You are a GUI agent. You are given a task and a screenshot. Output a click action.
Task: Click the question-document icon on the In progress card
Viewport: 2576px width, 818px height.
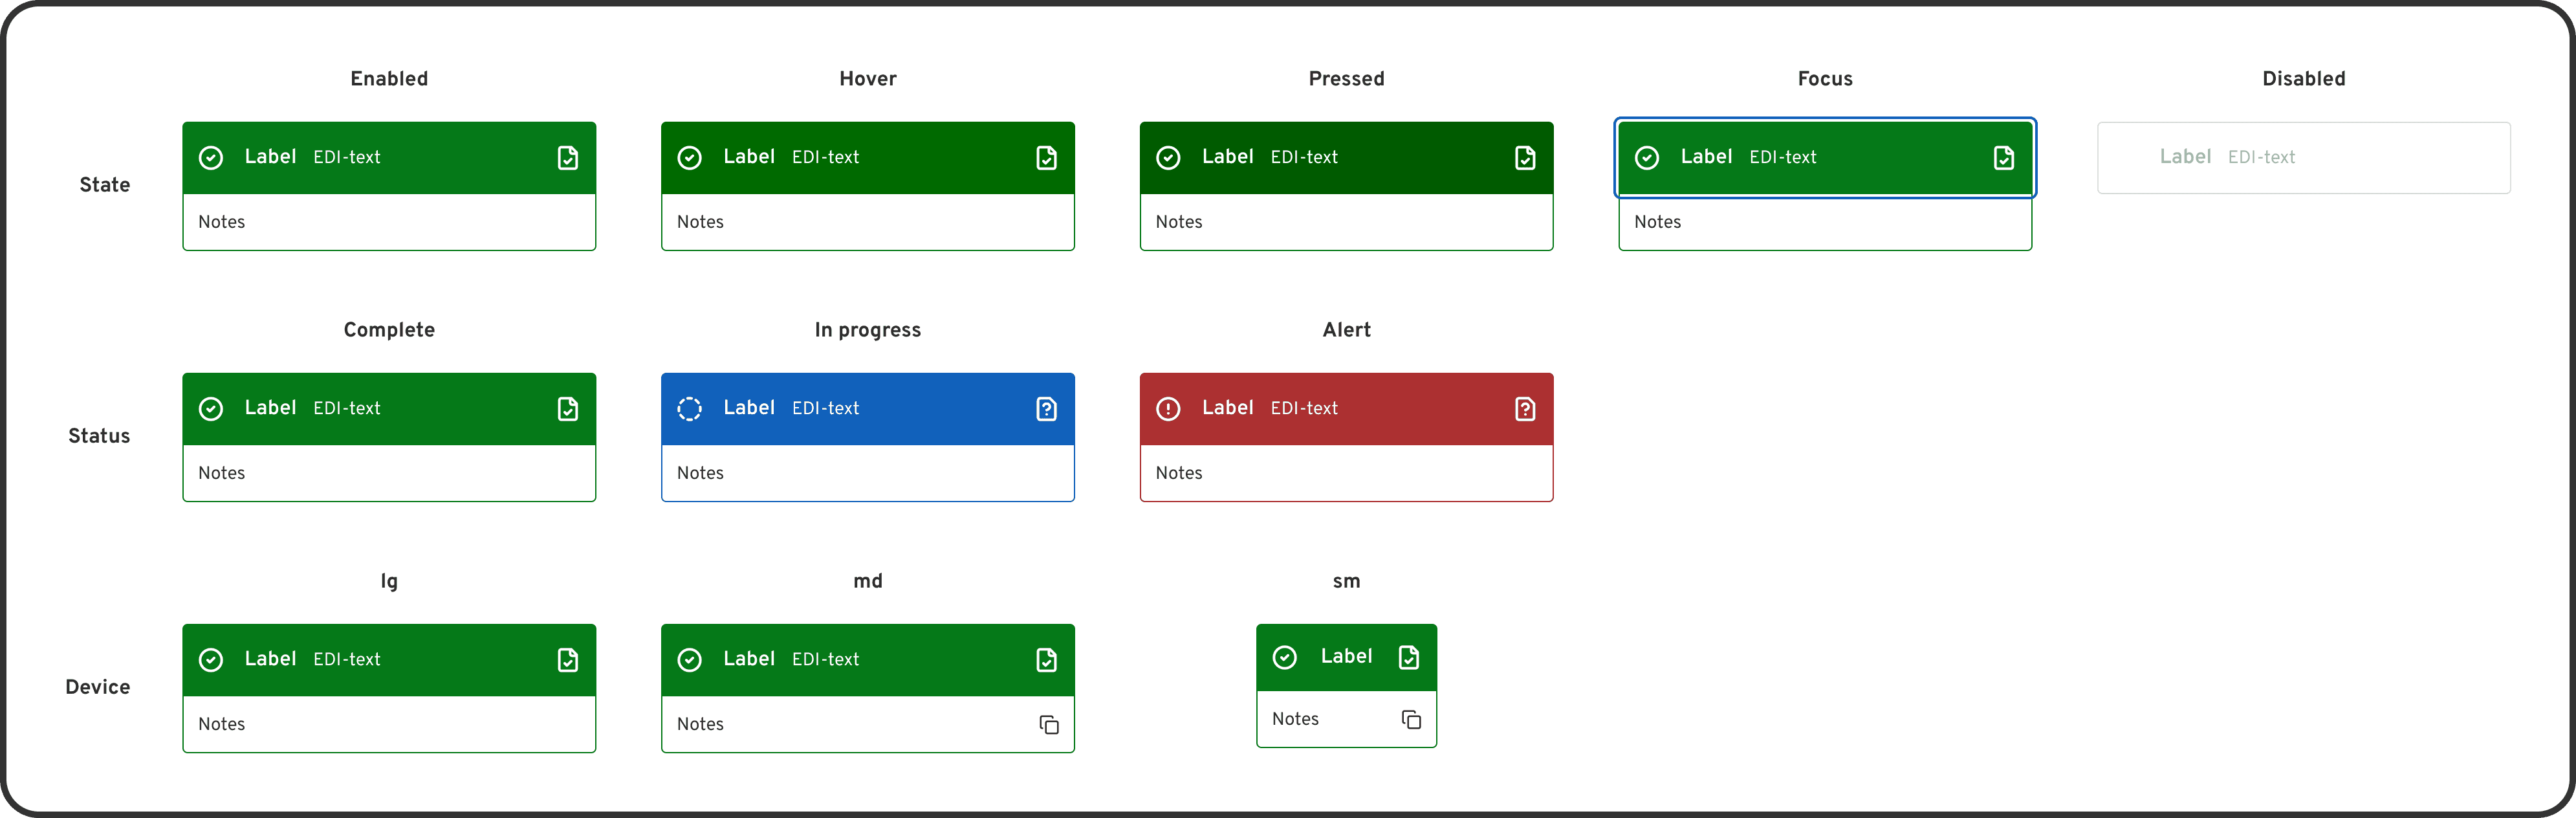click(x=1046, y=408)
